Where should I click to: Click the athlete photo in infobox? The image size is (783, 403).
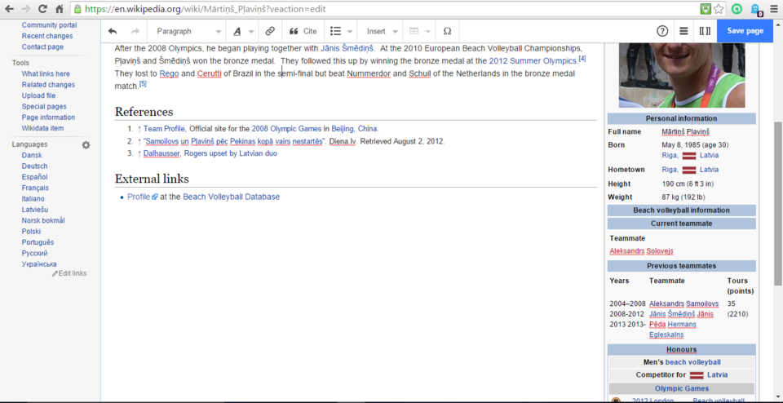[x=682, y=75]
